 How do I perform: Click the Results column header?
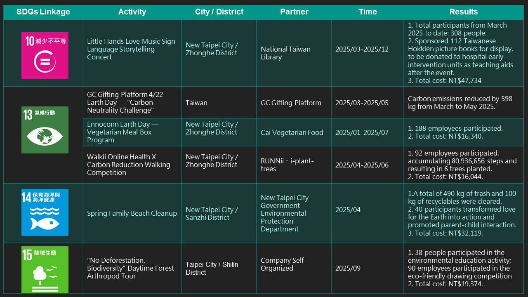[x=464, y=12]
